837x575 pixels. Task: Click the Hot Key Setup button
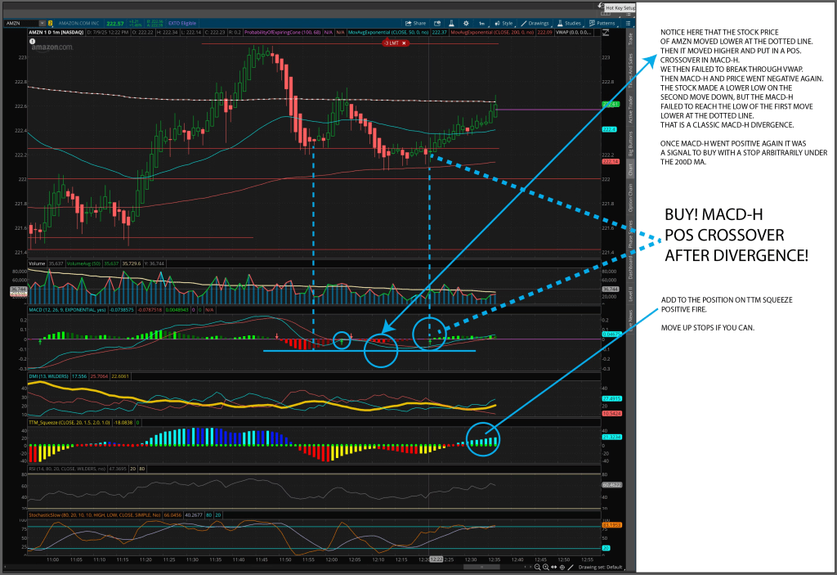(x=619, y=7)
